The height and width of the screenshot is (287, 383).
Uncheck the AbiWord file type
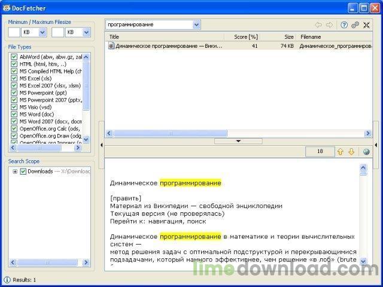point(14,57)
